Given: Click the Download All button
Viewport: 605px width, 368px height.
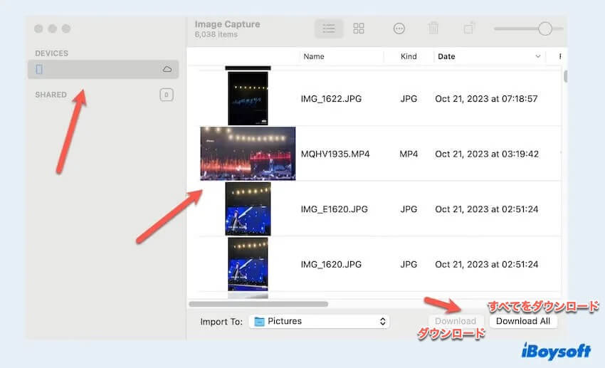Looking at the screenshot, I should (x=523, y=321).
